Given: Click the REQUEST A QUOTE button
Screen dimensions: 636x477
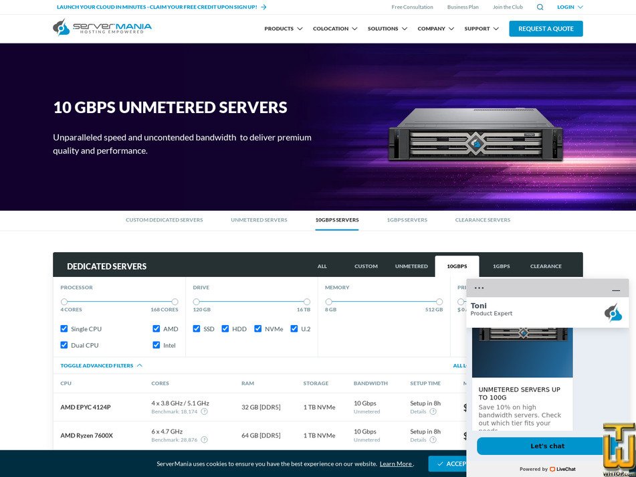Looking at the screenshot, I should (546, 29).
